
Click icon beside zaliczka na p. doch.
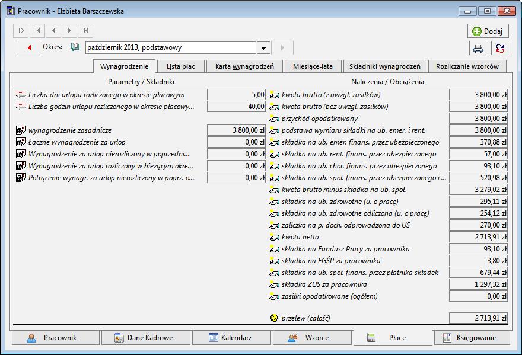click(274, 225)
